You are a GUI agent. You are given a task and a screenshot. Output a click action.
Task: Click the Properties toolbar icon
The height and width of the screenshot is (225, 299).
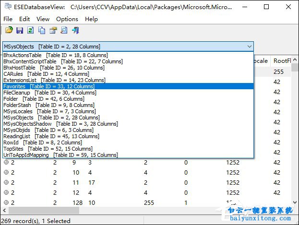pos(53,31)
